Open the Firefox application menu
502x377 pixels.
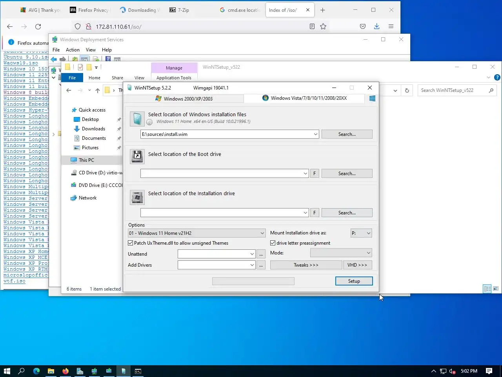point(391,26)
